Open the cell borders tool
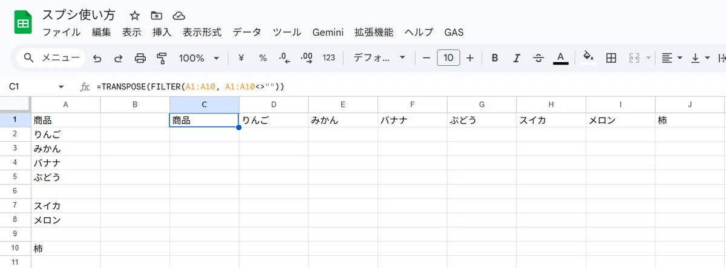Viewport: 726px width, 268px height. pos(611,58)
